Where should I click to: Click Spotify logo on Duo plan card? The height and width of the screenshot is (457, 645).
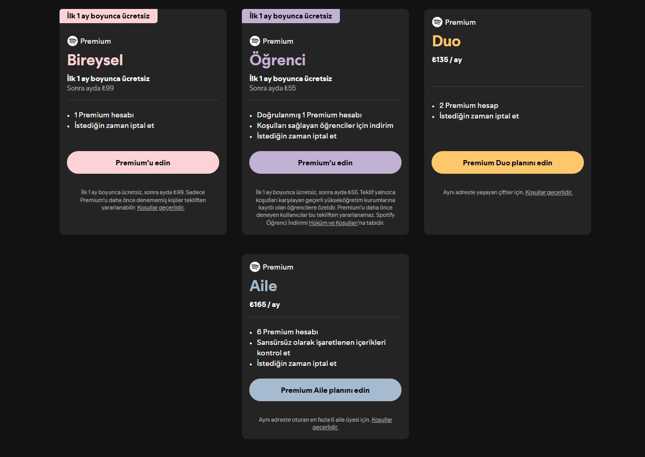point(437,22)
